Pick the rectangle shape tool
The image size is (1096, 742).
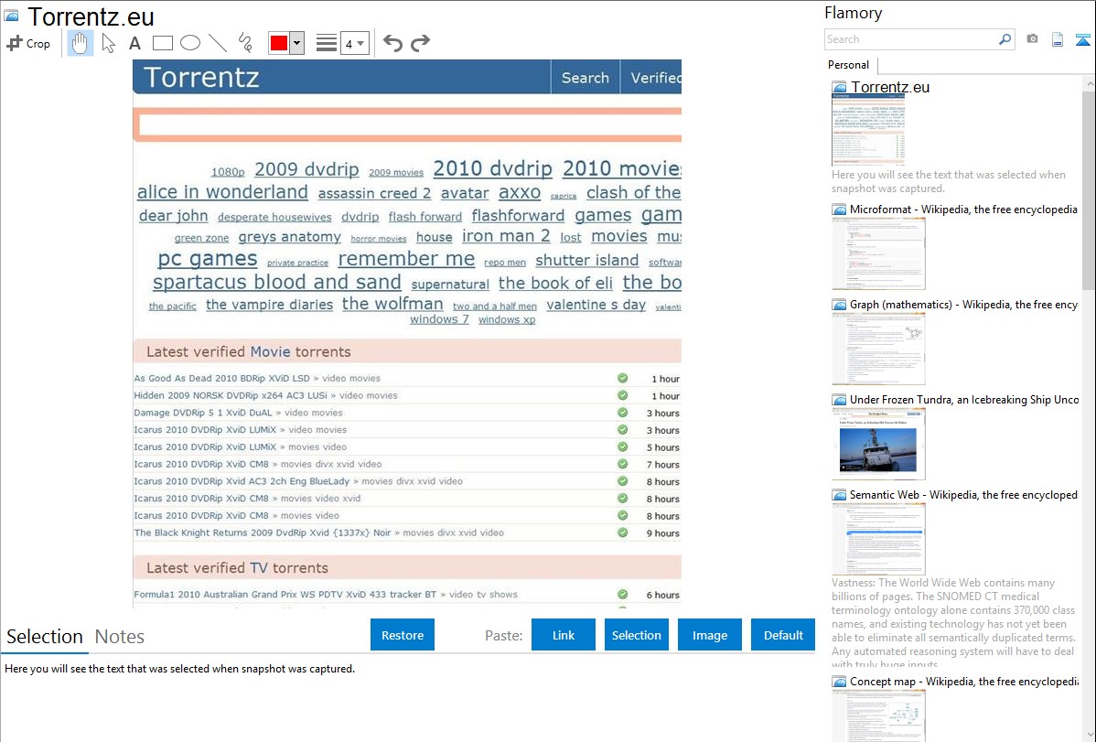tap(163, 43)
